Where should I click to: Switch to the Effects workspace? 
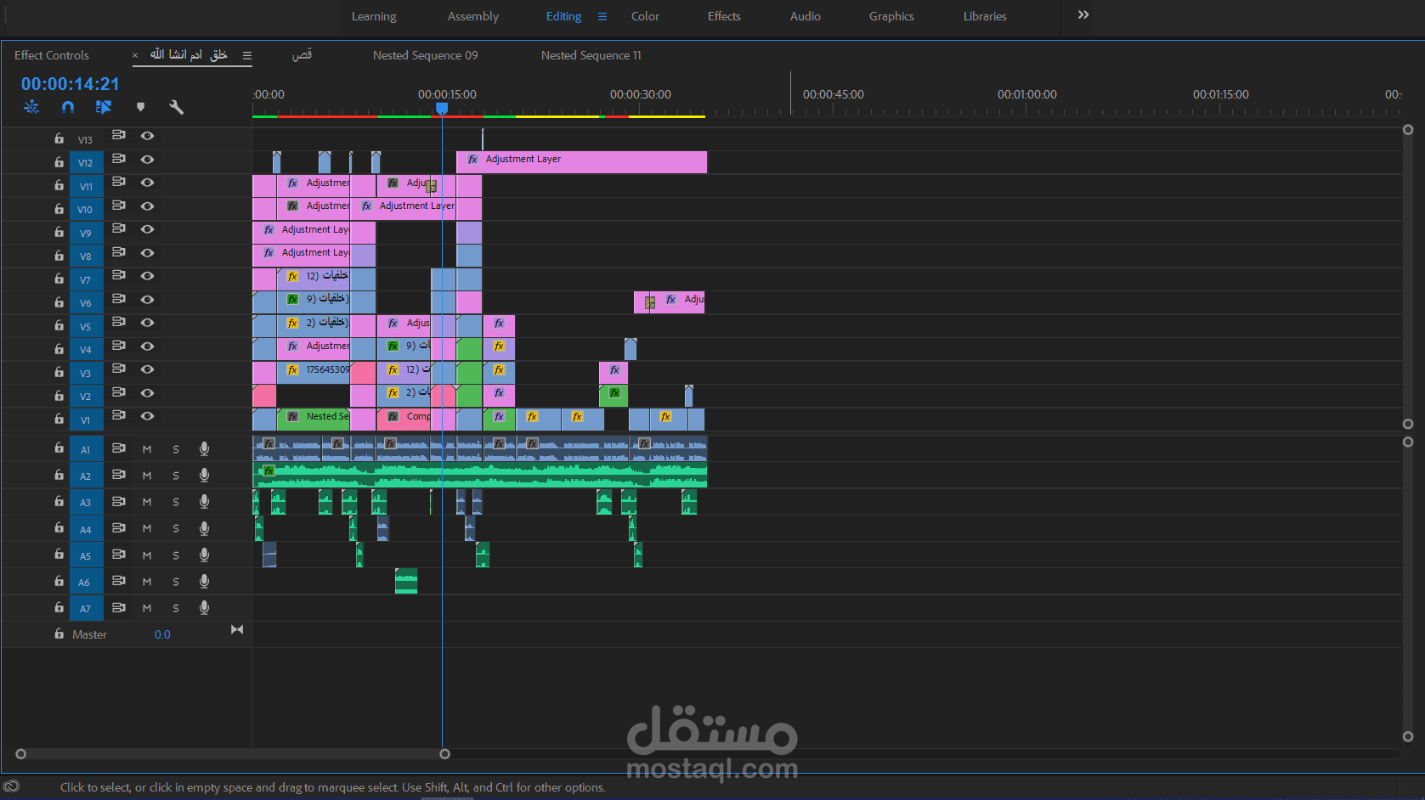[724, 16]
